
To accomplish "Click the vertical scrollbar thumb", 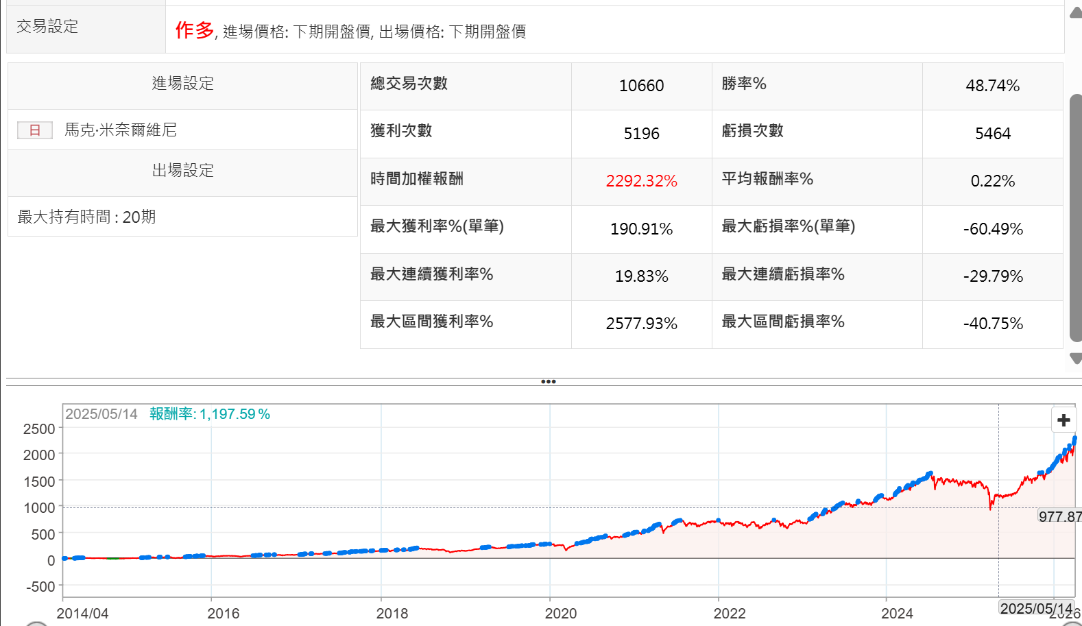I will point(1075,217).
